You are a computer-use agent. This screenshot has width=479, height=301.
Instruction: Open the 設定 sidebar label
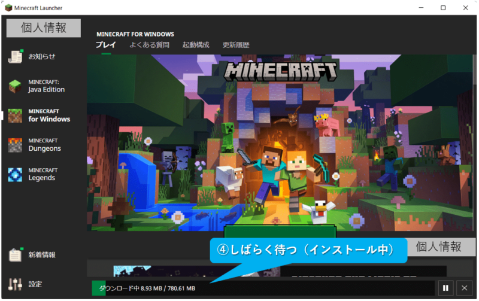pyautogui.click(x=35, y=284)
